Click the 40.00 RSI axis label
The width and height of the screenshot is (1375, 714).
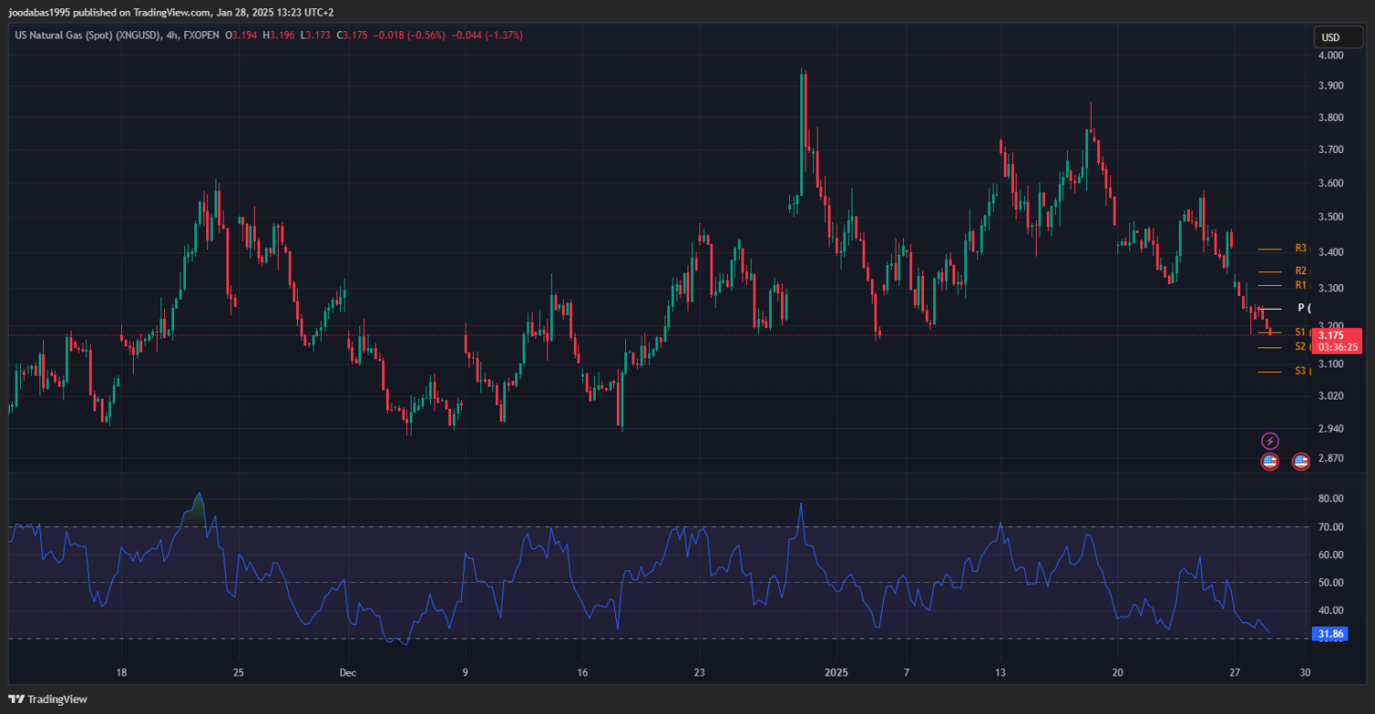[1331, 610]
